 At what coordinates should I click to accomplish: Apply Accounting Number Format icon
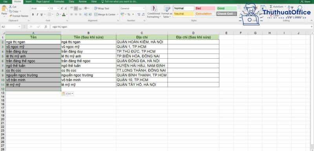click(x=122, y=14)
